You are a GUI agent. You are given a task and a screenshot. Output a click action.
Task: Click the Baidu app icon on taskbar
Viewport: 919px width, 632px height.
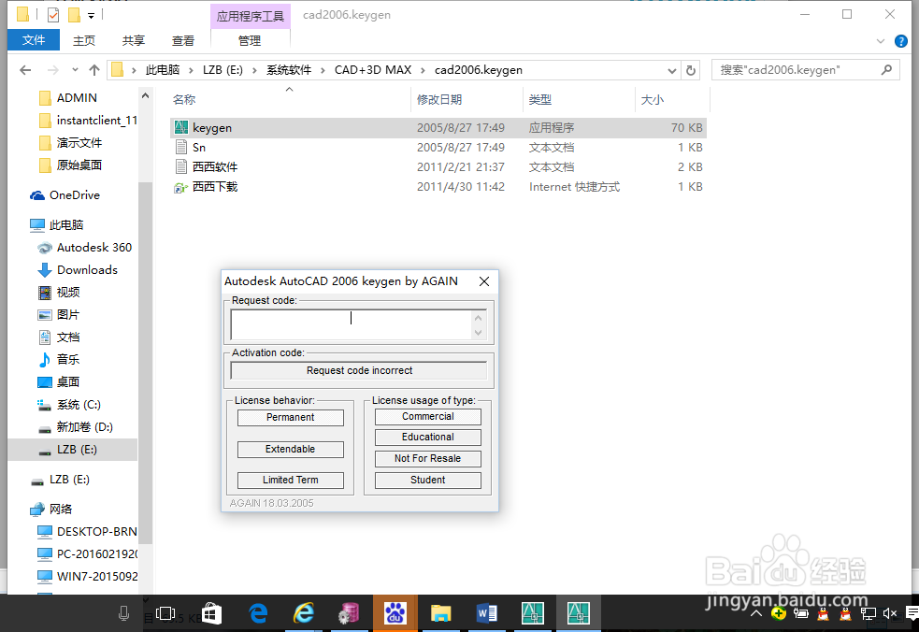click(395, 613)
